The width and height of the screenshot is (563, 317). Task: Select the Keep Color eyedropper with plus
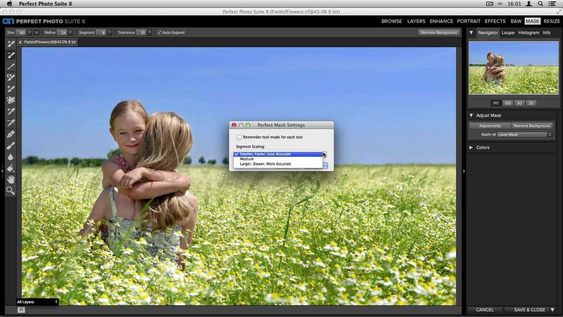click(11, 111)
